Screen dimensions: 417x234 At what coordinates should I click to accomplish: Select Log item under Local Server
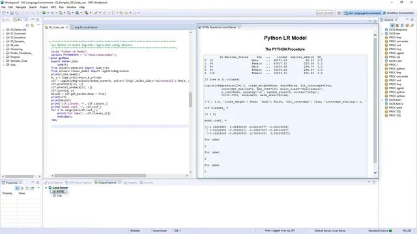(x=57, y=196)
